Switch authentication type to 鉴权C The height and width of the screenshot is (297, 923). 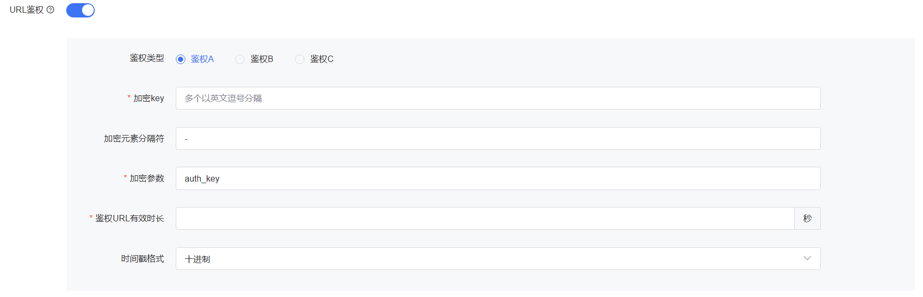[300, 59]
